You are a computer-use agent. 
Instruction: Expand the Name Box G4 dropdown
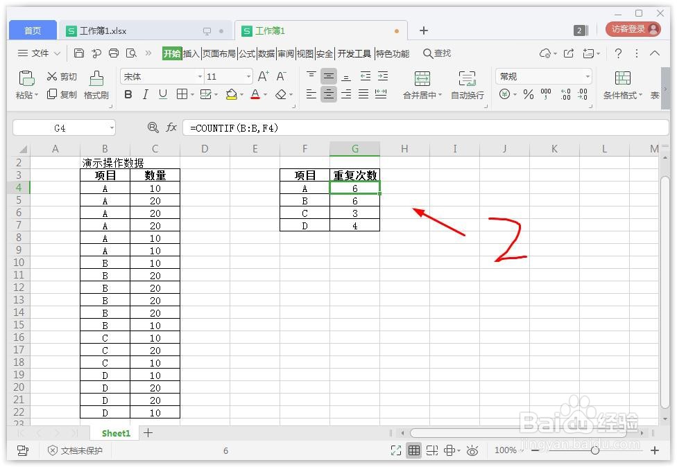112,127
